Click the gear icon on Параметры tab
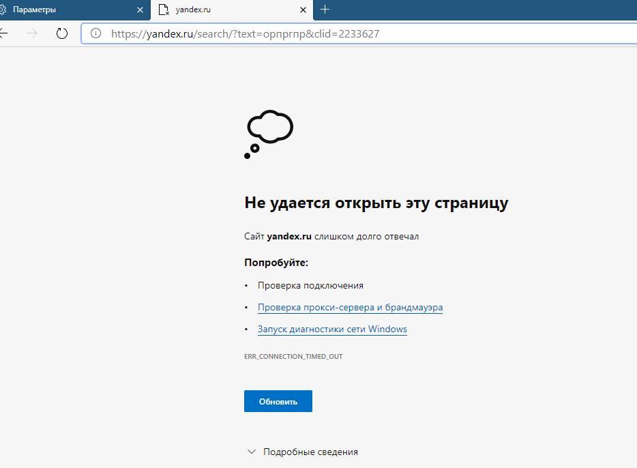The image size is (637, 468). [x=3, y=10]
